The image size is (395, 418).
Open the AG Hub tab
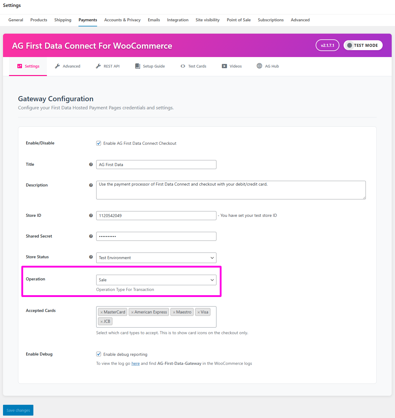coord(268,66)
